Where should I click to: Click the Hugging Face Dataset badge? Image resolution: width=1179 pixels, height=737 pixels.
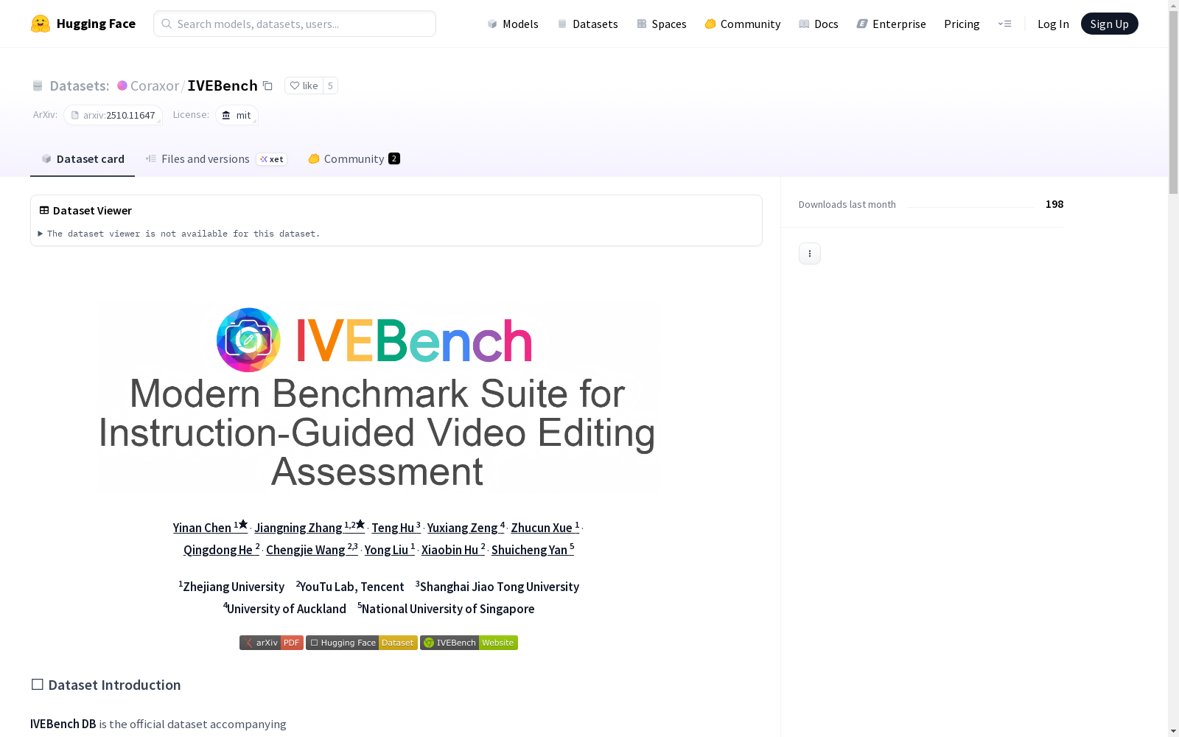pyautogui.click(x=362, y=643)
